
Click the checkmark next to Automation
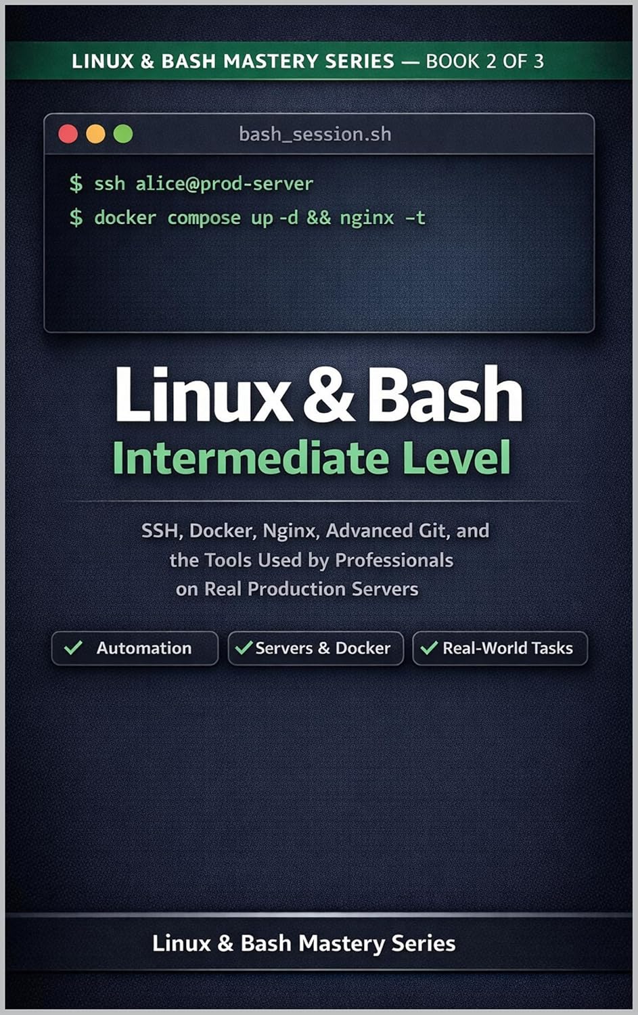point(73,648)
